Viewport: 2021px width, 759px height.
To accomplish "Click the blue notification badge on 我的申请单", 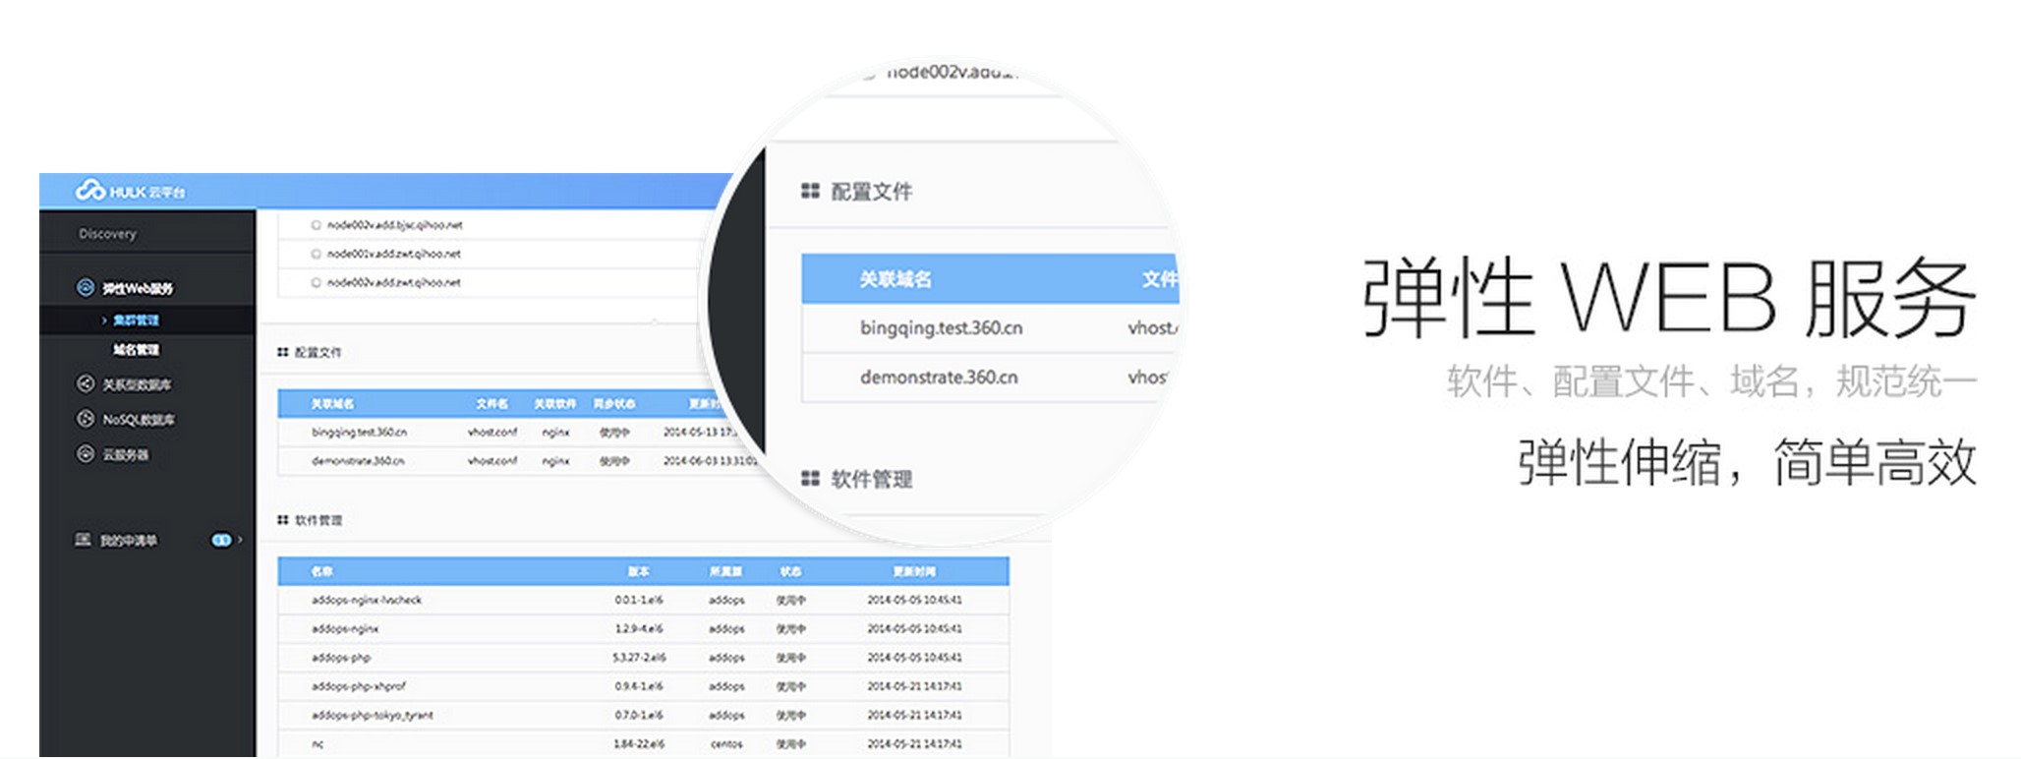I will tap(221, 540).
